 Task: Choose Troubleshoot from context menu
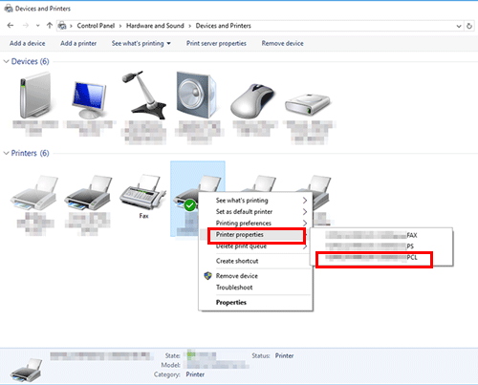click(234, 288)
